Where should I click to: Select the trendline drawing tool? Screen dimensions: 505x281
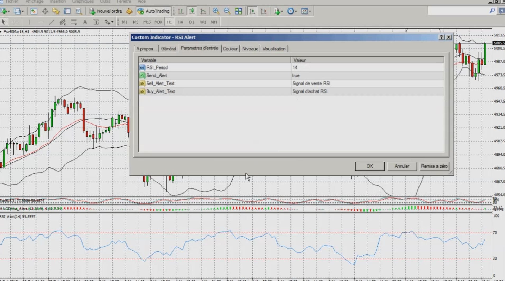tap(52, 22)
